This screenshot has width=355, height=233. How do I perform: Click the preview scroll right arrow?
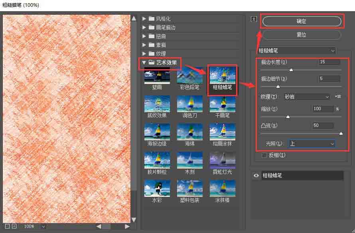(x=128, y=227)
